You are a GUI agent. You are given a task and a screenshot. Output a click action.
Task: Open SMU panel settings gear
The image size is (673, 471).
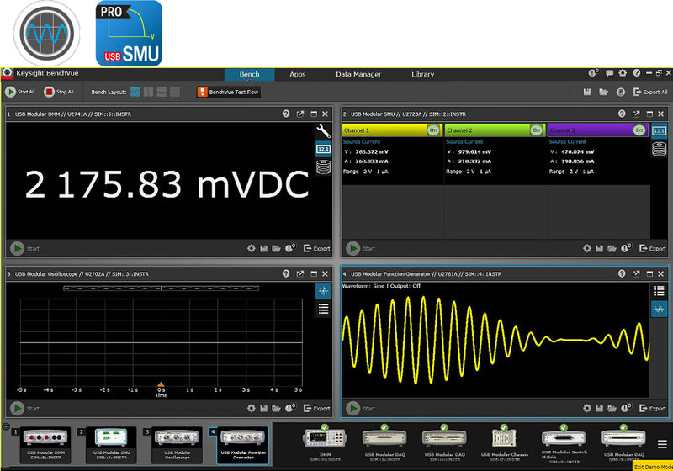click(586, 248)
